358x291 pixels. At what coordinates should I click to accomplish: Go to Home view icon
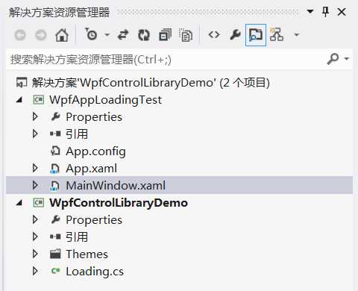click(62, 35)
